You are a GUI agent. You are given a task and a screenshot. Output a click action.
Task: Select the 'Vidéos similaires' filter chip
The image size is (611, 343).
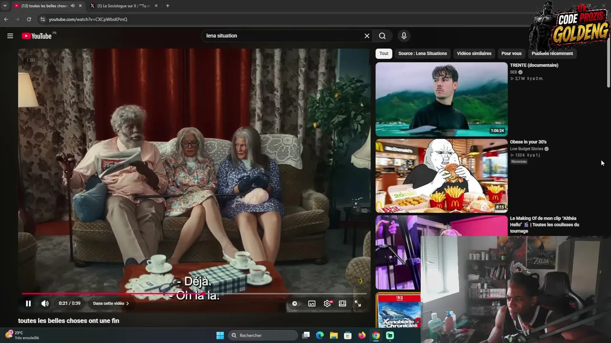point(474,53)
